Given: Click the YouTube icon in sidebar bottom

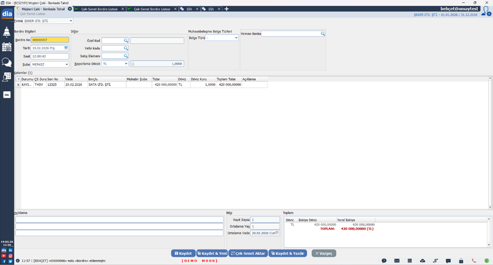Looking at the screenshot, I should click(x=4, y=256).
